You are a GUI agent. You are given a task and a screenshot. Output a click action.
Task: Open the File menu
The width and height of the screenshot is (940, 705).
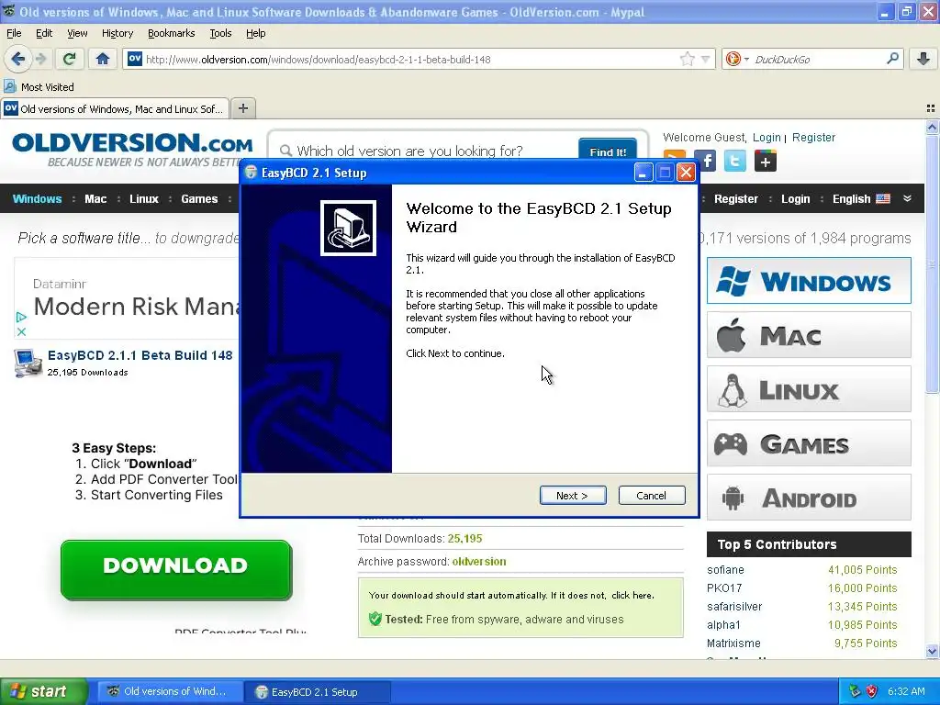point(14,34)
